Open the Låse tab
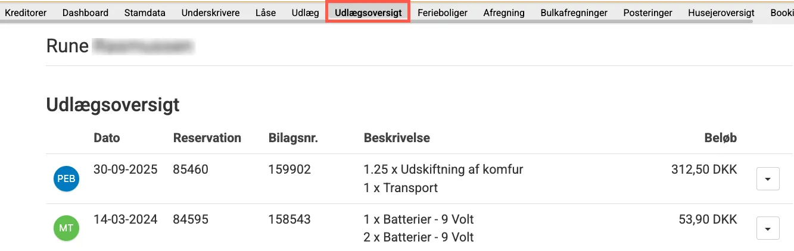Viewport: 794px width, 251px height. (x=266, y=12)
